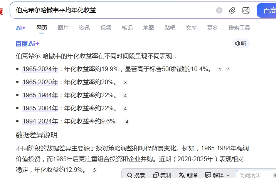Open 搜索工具 options
The height and width of the screenshot is (178, 276).
pos(239,28)
